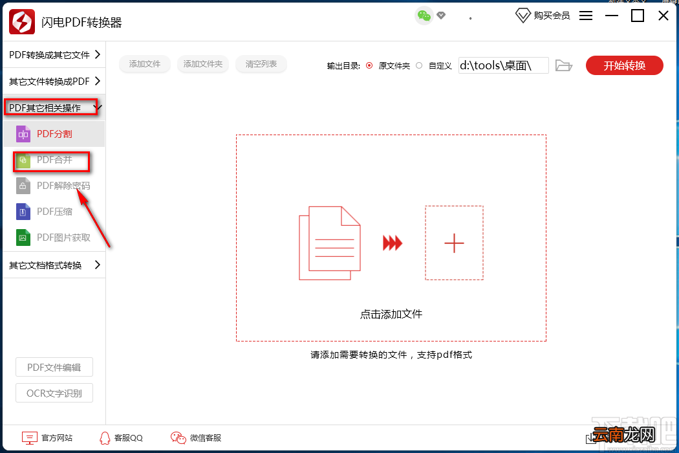Click the purple PDF分割 icon
Screen dimensions: 679x453
pyautogui.click(x=23, y=134)
